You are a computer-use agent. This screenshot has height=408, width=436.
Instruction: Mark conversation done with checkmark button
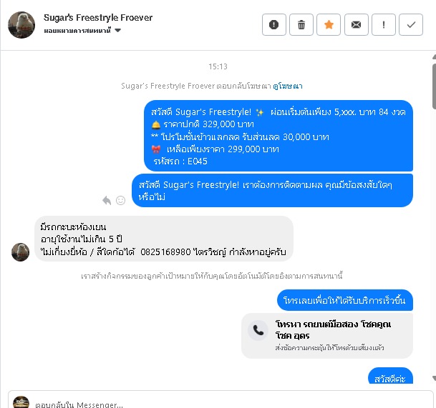click(x=411, y=25)
